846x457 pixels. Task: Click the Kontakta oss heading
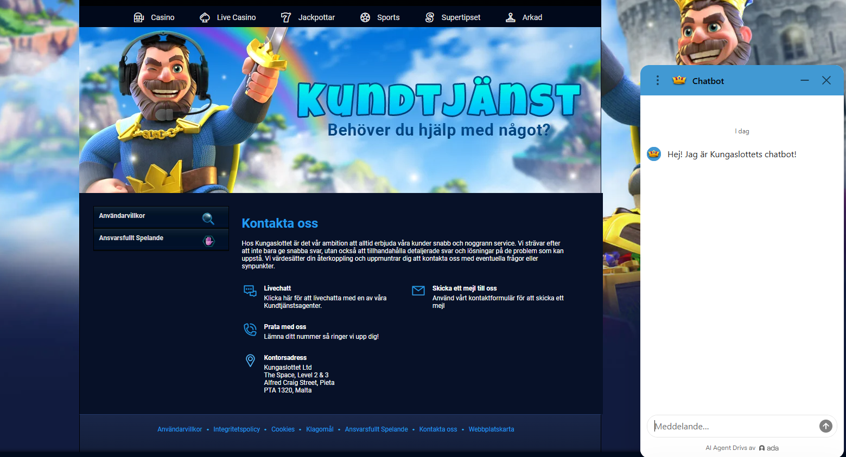(x=280, y=223)
